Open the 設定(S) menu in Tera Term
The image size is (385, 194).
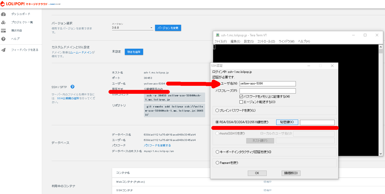[249, 41]
